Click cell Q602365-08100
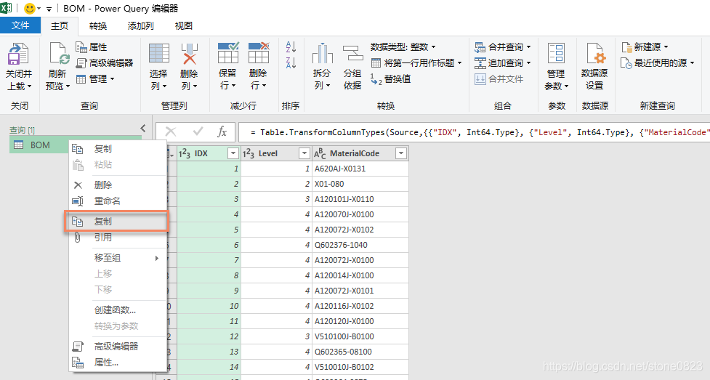The height and width of the screenshot is (380, 710). coord(360,352)
